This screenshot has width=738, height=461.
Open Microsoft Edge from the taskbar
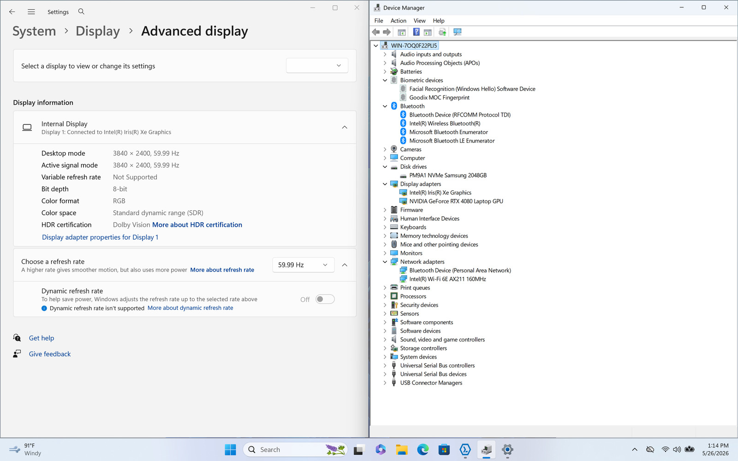pyautogui.click(x=423, y=449)
